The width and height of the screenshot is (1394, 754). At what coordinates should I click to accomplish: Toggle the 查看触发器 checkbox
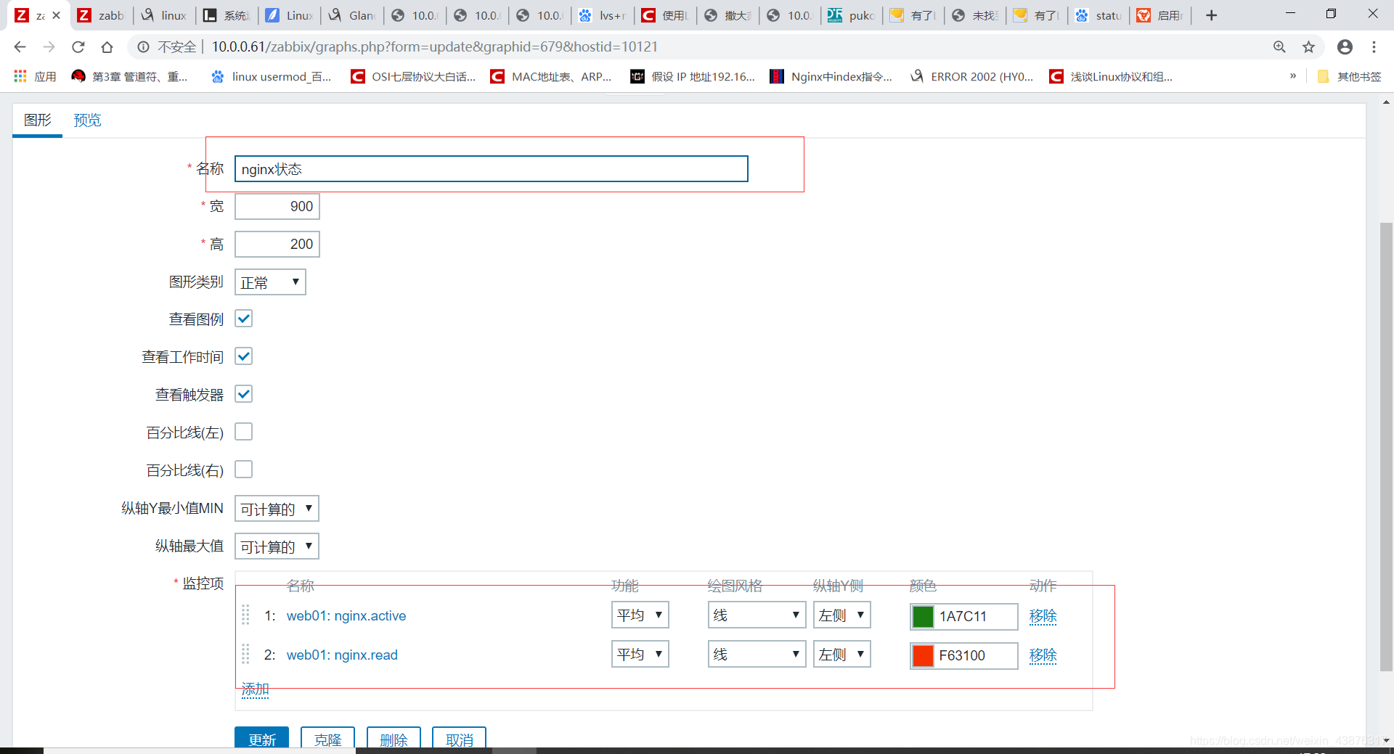click(x=244, y=394)
